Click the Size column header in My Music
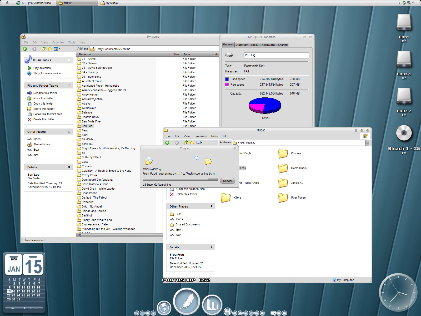The height and width of the screenshot is (316, 421). [x=168, y=54]
